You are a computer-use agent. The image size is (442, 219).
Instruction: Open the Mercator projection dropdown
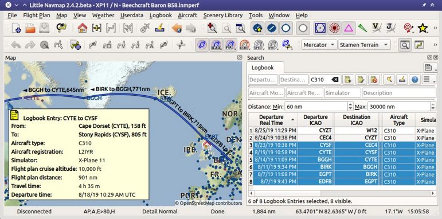[319, 45]
